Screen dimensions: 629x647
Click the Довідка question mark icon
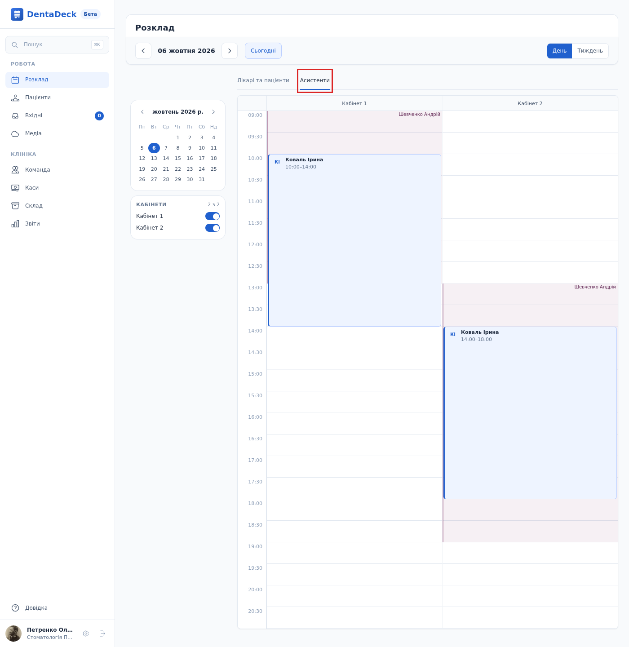[15, 608]
